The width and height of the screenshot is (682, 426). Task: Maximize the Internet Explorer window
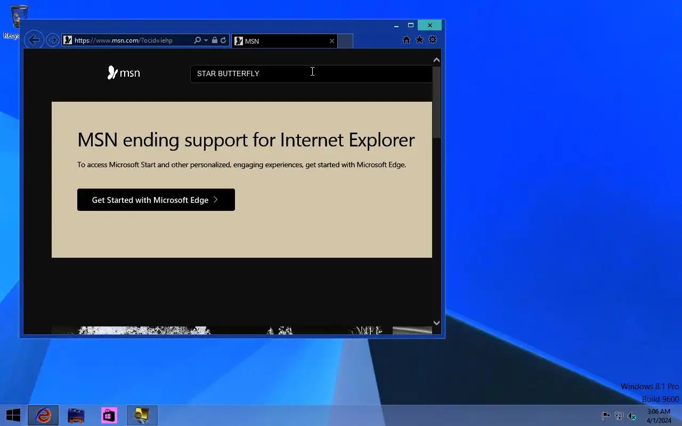410,26
